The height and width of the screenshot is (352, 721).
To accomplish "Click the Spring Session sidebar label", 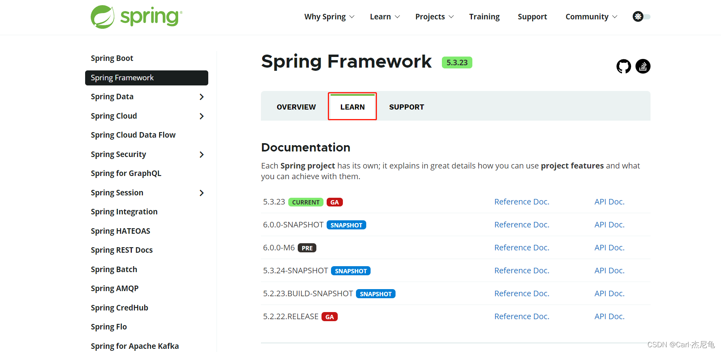I will point(117,193).
